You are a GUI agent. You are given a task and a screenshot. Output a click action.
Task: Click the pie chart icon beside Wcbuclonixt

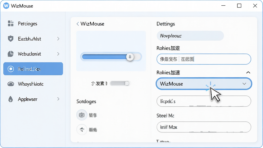pos(11,54)
